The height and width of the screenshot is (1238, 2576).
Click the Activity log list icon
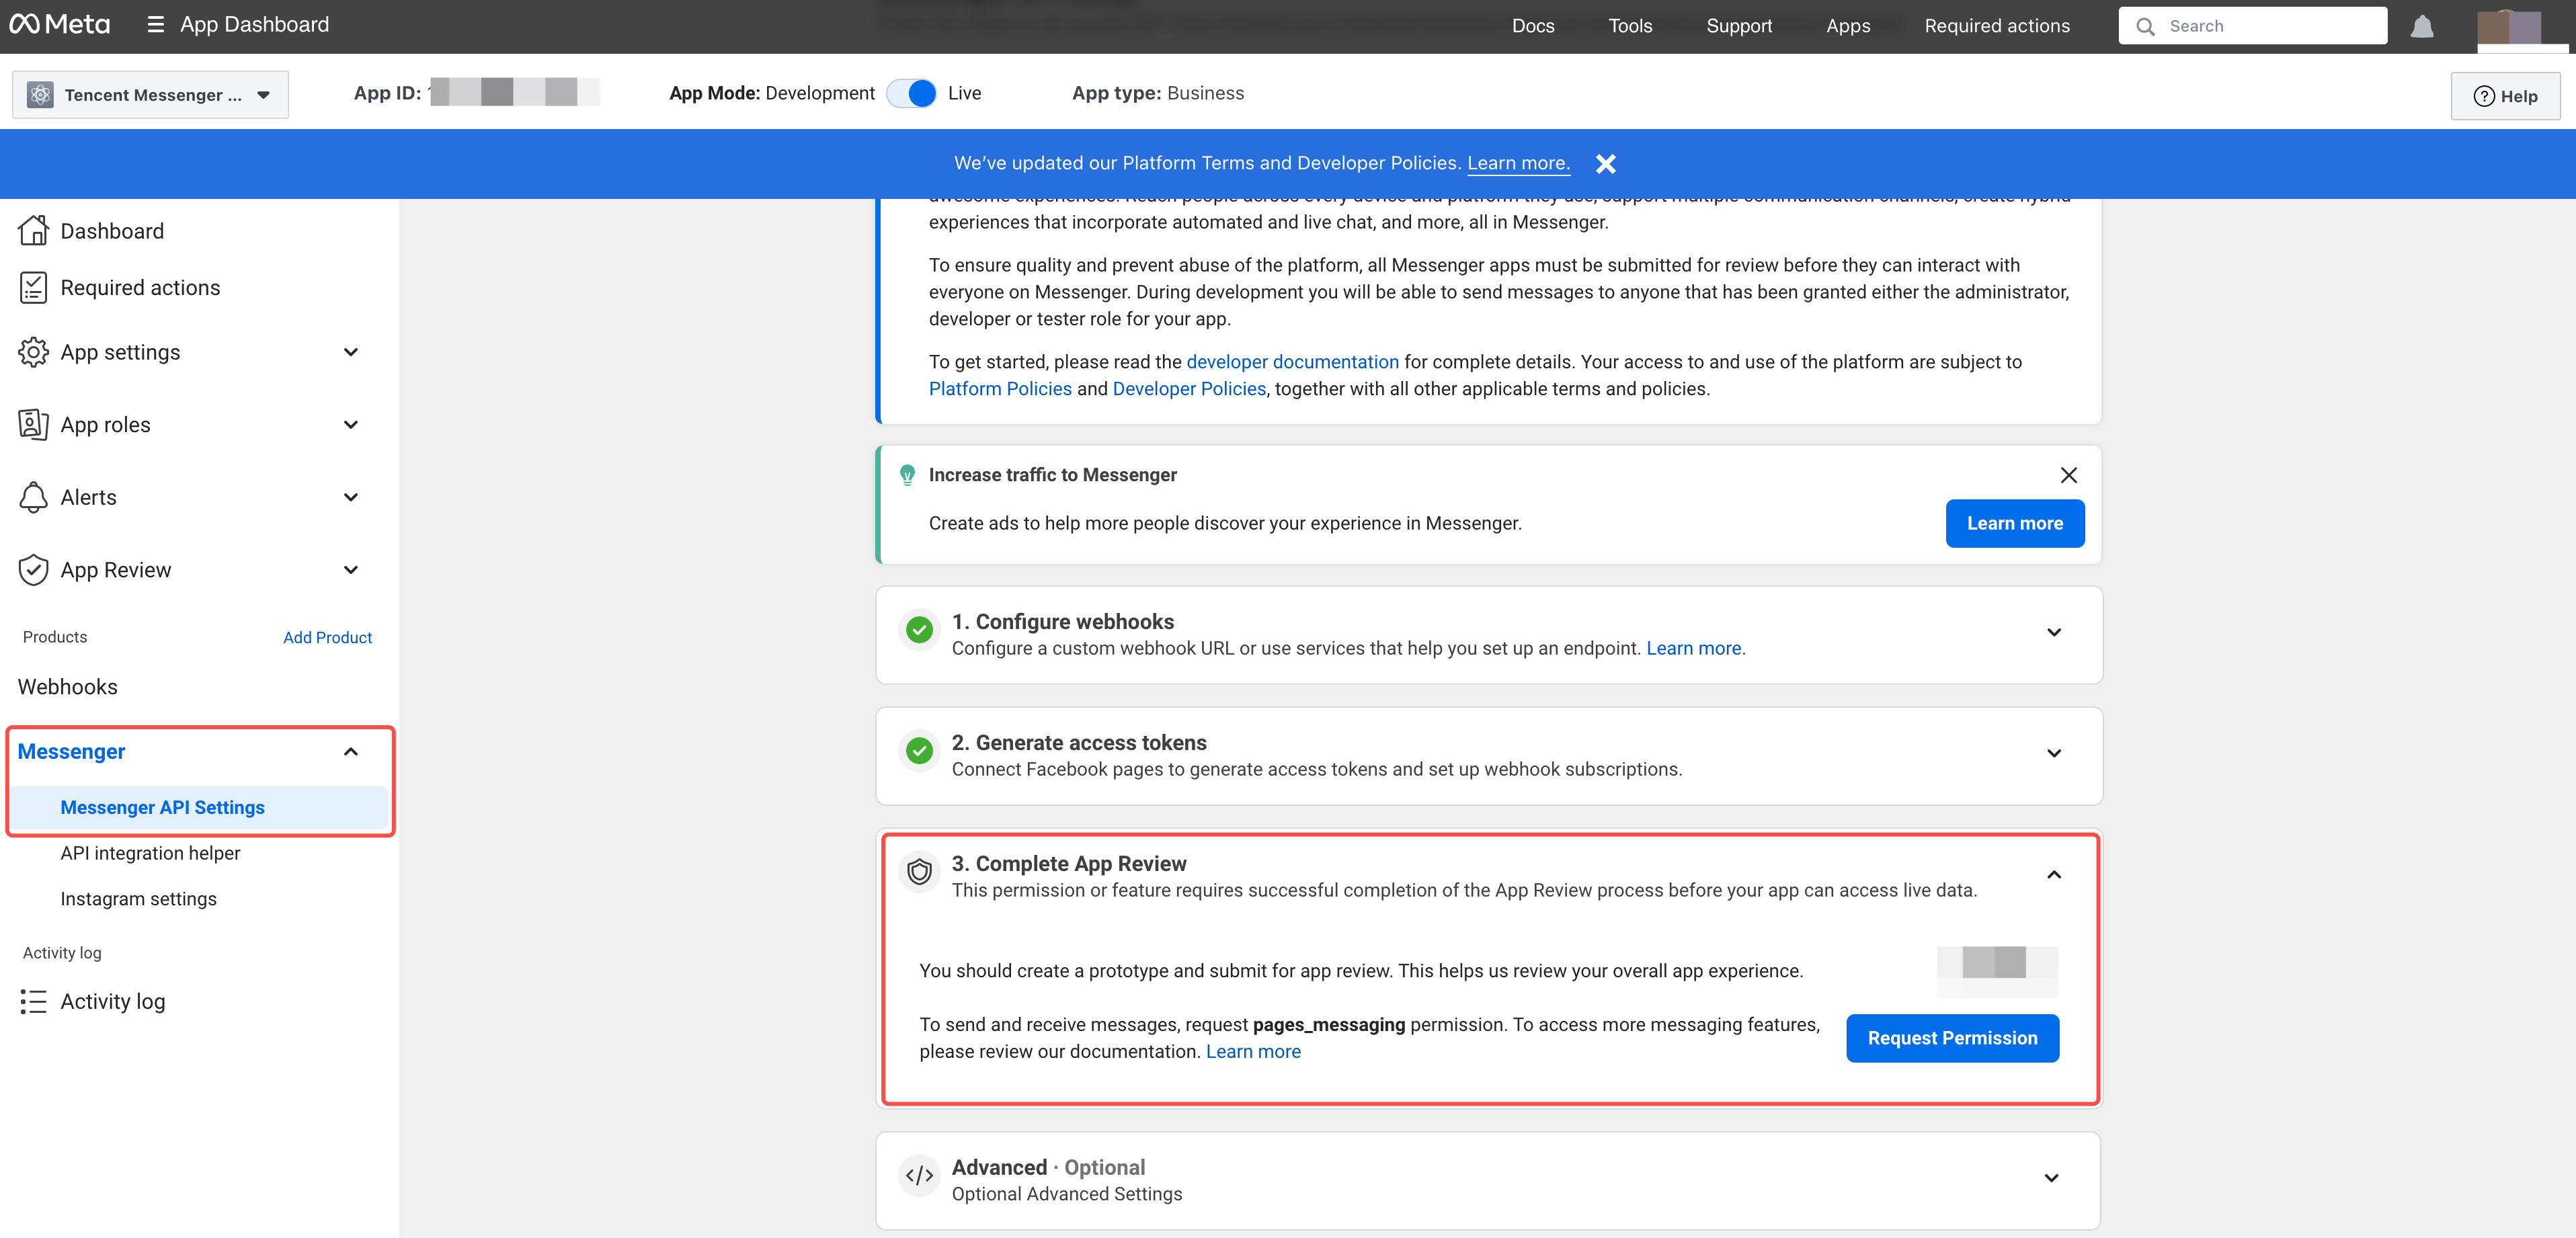tap(33, 1001)
